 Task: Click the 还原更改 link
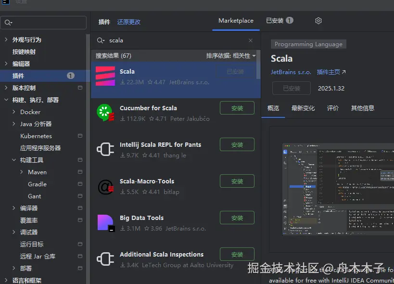point(128,22)
